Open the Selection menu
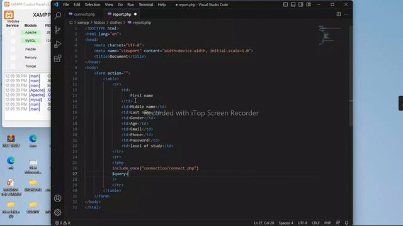The width and height of the screenshot is (403, 226). point(93,4)
